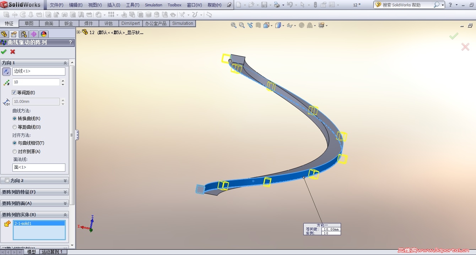Click the Fillet feature toolbar icon
The image size is (476, 255).
[98, 15]
